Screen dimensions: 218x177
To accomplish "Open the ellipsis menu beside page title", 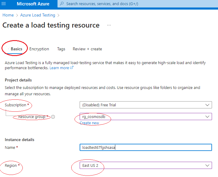I will click(x=109, y=25).
